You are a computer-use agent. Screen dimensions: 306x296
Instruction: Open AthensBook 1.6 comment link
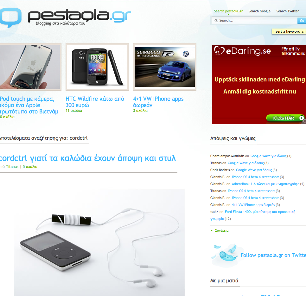[x=265, y=184]
